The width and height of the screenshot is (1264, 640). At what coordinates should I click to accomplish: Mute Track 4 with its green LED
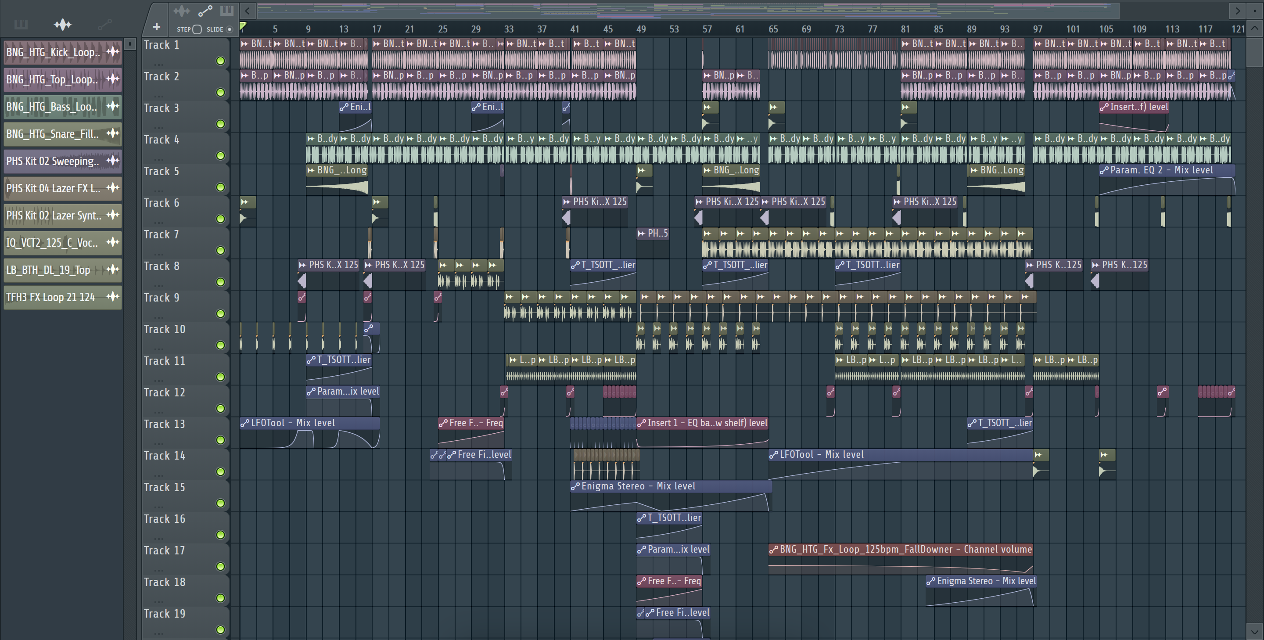tap(220, 155)
